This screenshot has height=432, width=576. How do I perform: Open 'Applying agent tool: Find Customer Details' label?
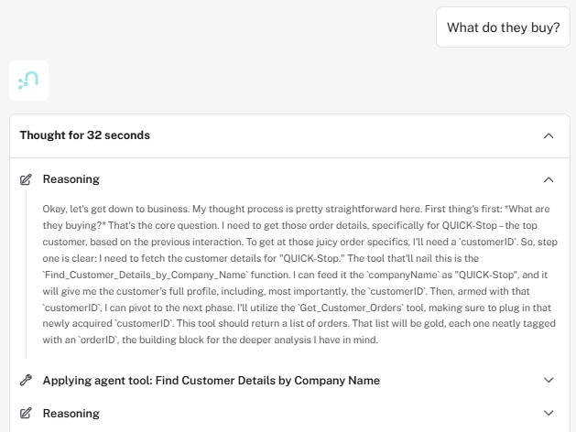point(211,380)
